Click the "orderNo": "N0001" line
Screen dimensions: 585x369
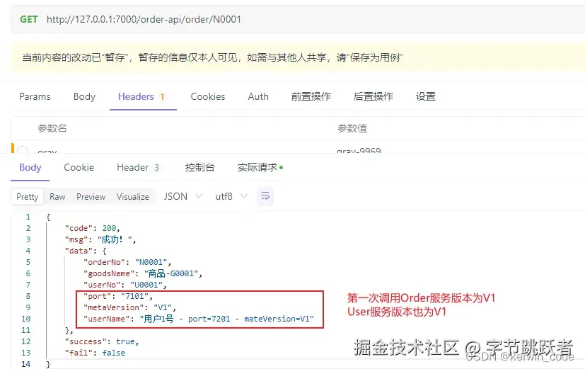click(127, 262)
